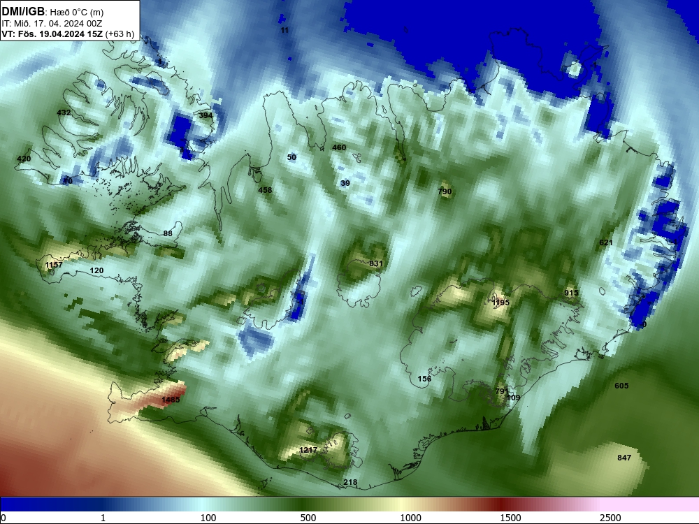Click the map value 39

(345, 183)
